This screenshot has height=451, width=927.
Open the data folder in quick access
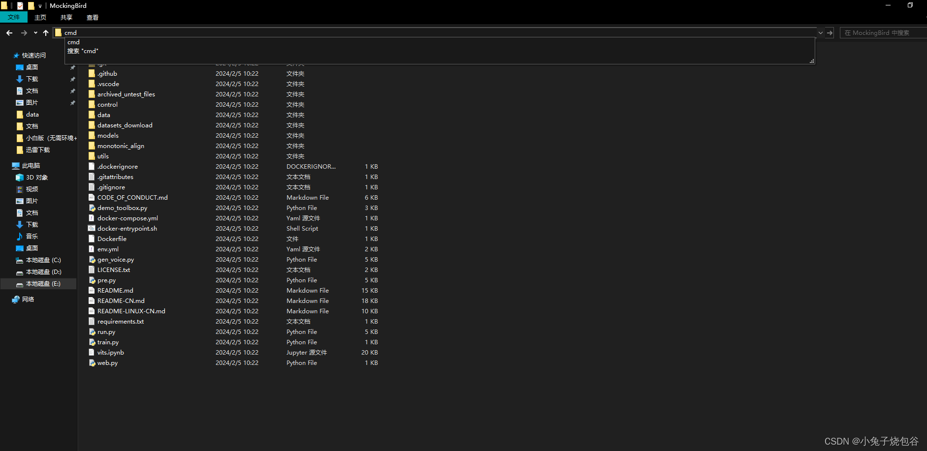pyautogui.click(x=32, y=115)
